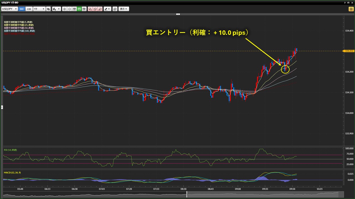This screenshot has width=355, height=199.
Task: Open the 表示 display menu
Action: [x=124, y=9]
